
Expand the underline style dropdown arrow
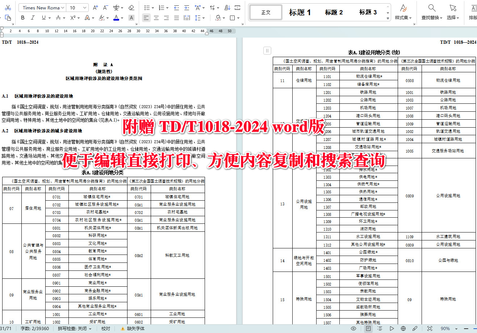(x=50, y=18)
